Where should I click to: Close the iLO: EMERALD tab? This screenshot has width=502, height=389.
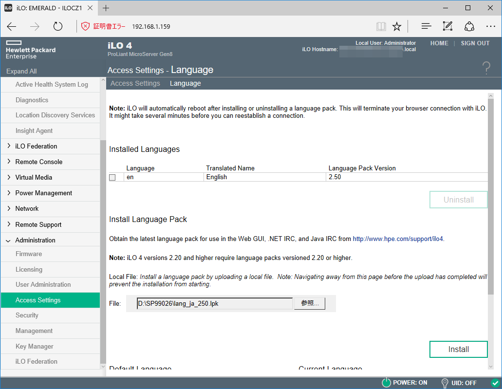(90, 8)
